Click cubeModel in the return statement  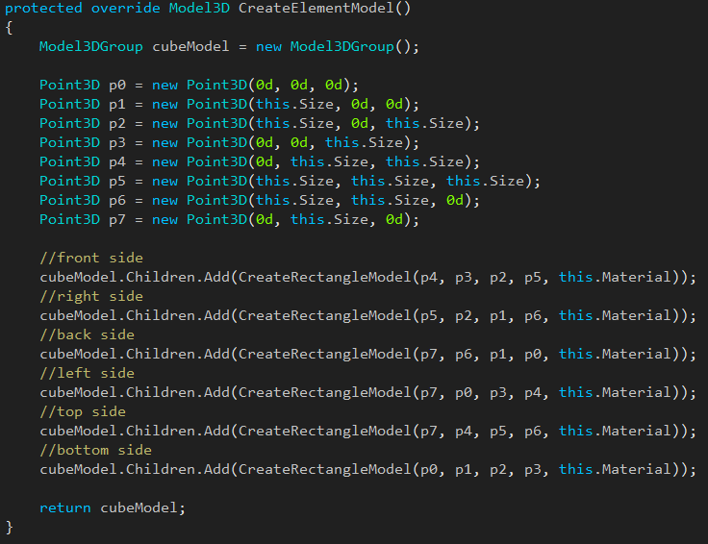pyautogui.click(x=139, y=507)
